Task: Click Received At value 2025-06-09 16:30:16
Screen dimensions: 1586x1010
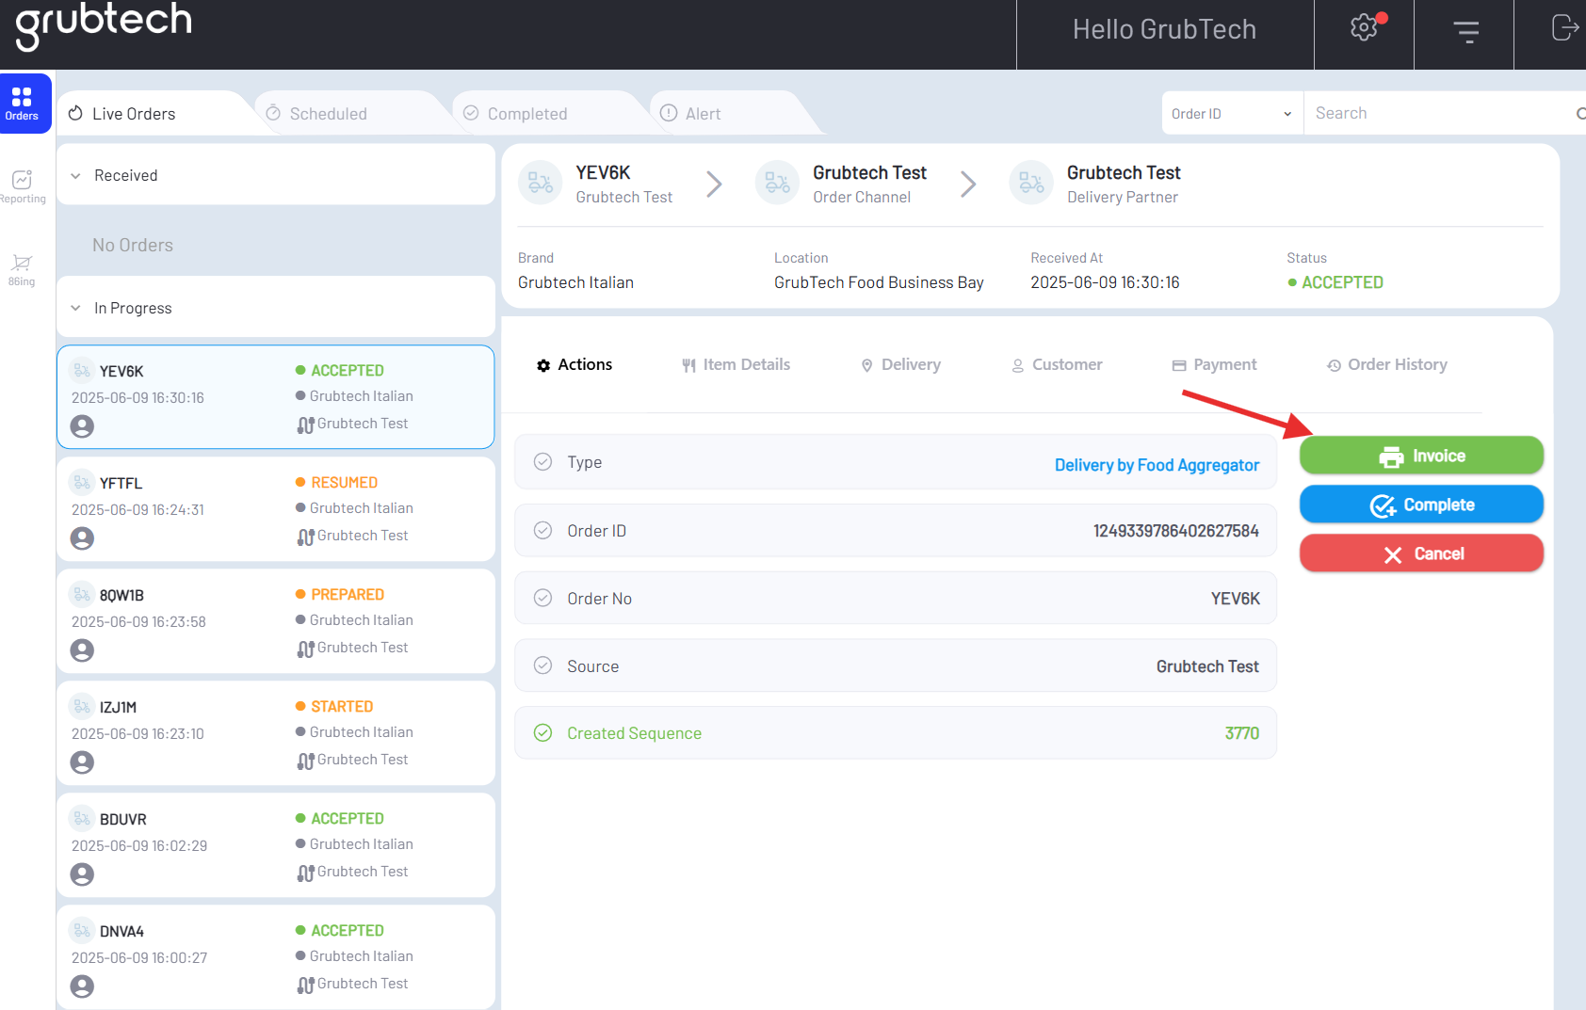Action: pyautogui.click(x=1105, y=282)
